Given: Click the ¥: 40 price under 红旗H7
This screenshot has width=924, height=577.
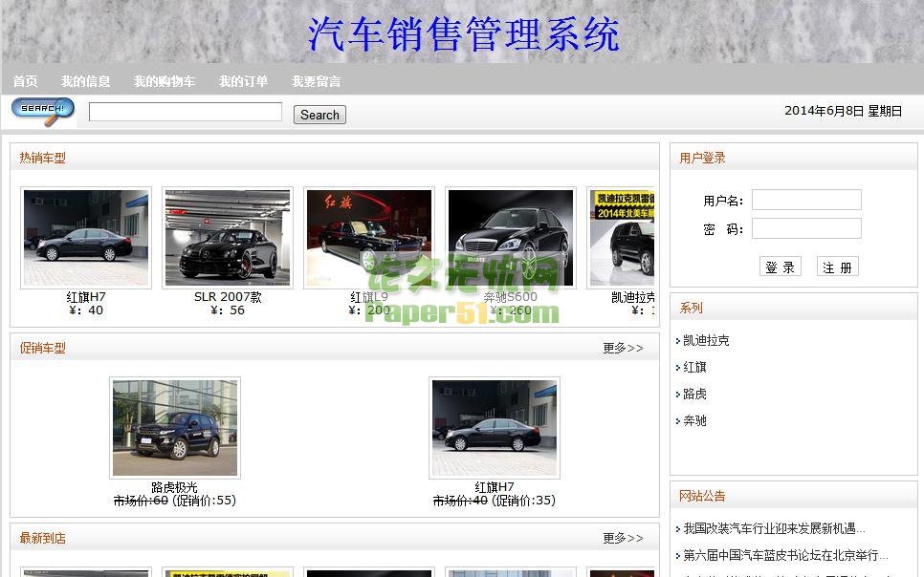Looking at the screenshot, I should coord(86,310).
